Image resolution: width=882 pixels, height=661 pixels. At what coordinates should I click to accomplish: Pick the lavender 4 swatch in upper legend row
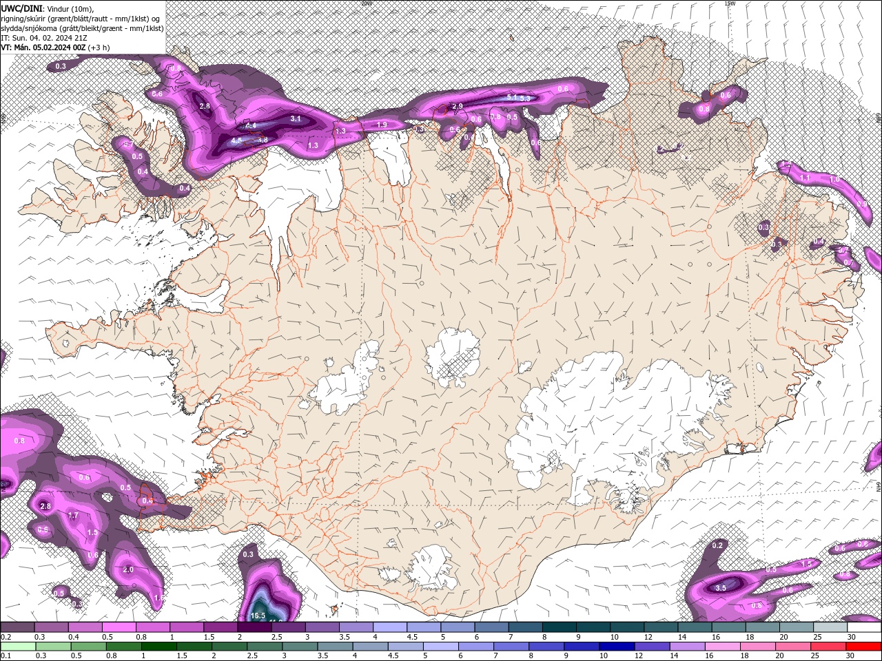click(389, 627)
